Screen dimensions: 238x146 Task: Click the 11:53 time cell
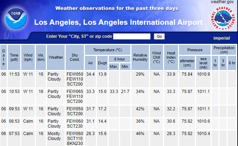14,74
